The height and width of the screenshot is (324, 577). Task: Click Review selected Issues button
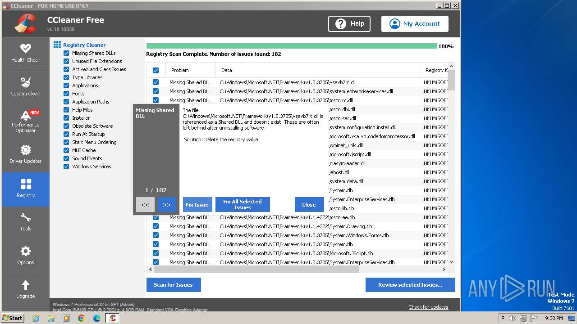click(x=410, y=285)
